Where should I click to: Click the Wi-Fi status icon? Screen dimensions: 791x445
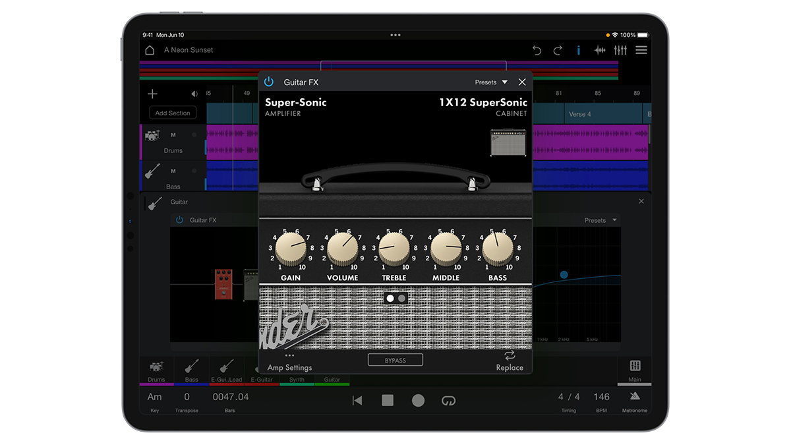pos(615,35)
